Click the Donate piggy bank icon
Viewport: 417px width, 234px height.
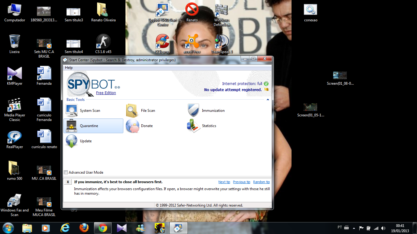point(132,126)
